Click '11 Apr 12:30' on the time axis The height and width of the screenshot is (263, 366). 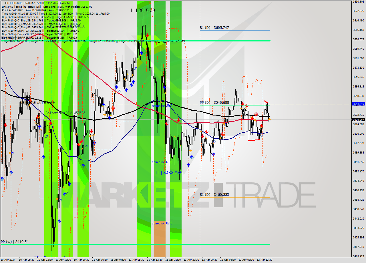(x=155, y=260)
